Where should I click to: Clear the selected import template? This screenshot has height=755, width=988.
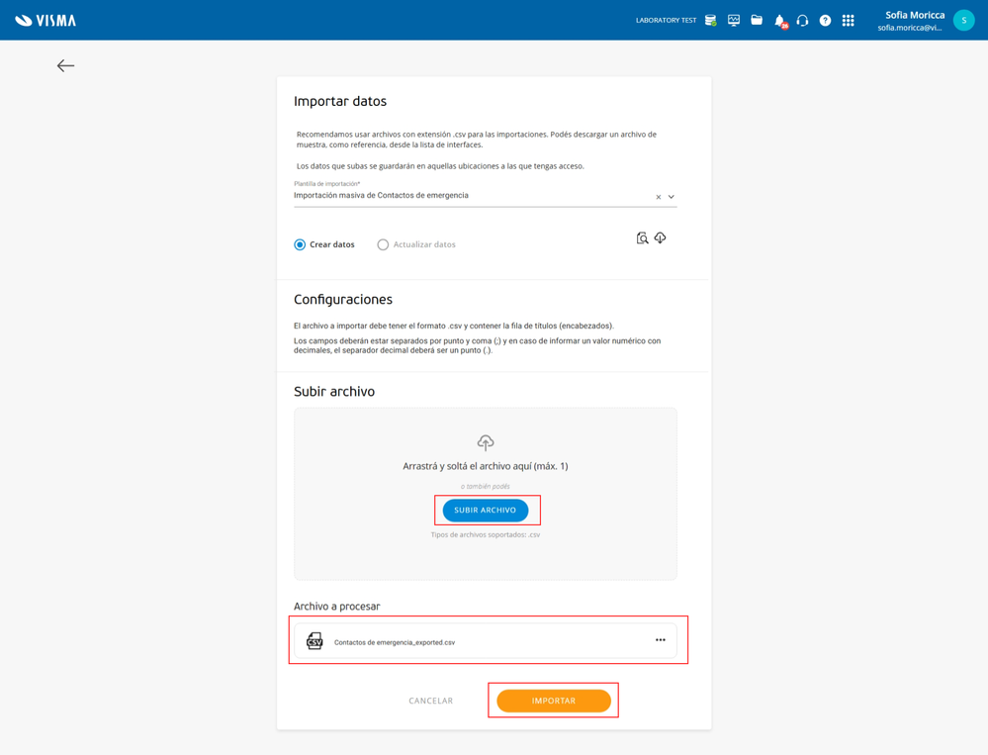point(659,197)
